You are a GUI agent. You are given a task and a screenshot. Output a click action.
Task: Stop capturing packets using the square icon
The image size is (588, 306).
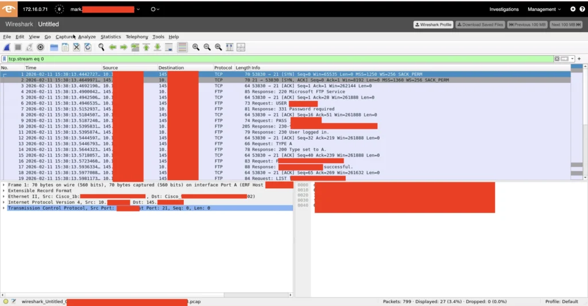[x=18, y=47]
